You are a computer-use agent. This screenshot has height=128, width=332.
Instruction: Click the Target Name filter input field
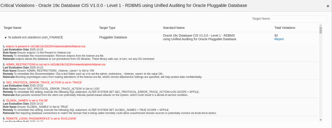click(x=299, y=19)
